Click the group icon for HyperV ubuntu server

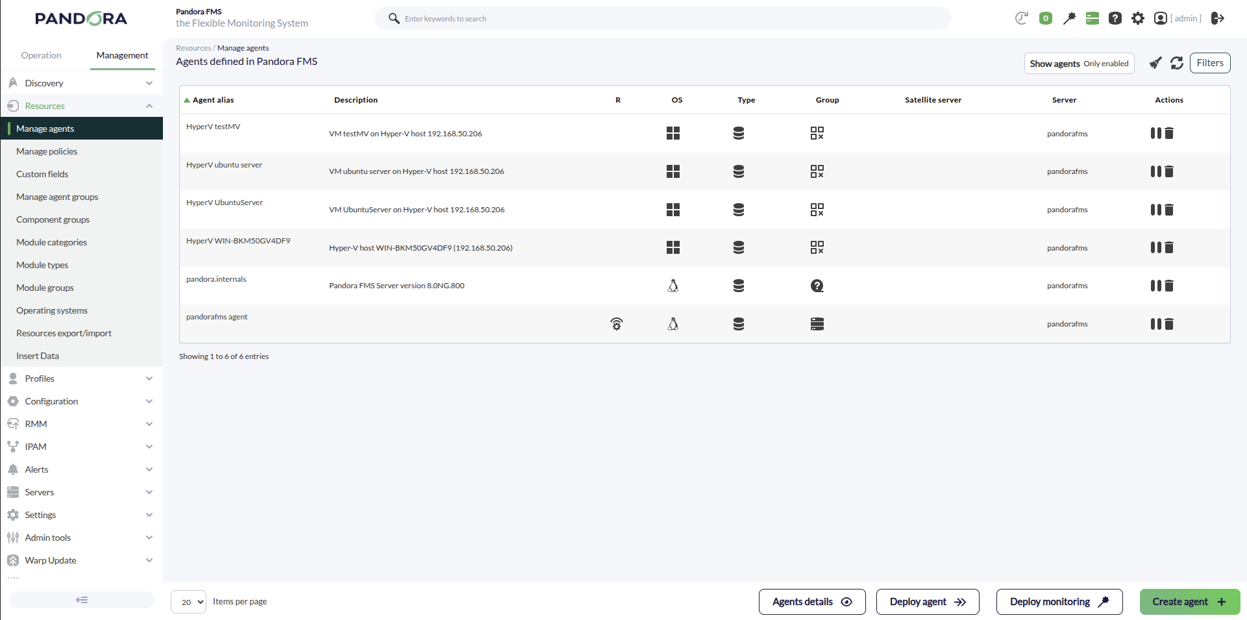(817, 171)
